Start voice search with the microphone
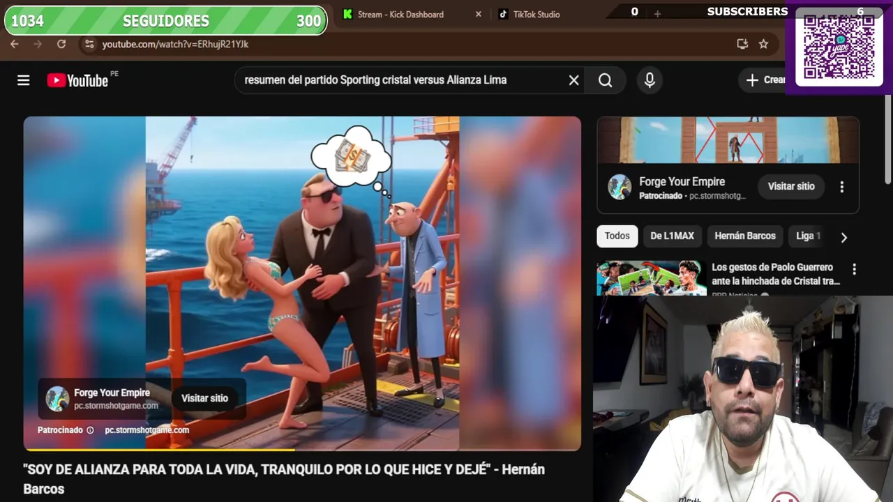The image size is (893, 502). click(x=650, y=80)
